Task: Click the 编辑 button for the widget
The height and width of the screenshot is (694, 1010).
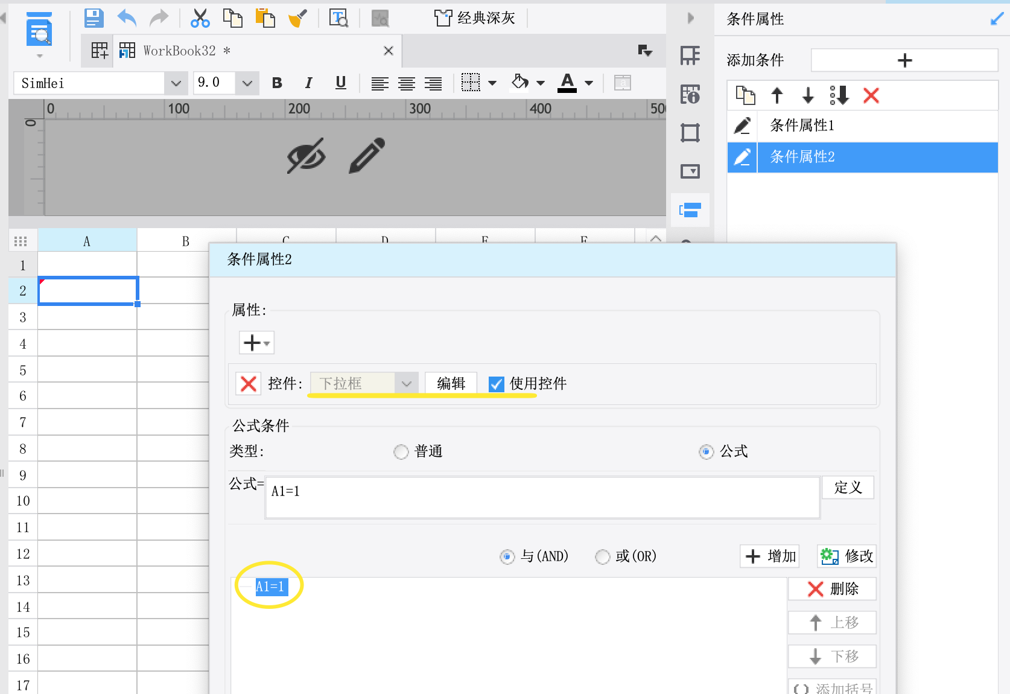Action: pos(451,384)
